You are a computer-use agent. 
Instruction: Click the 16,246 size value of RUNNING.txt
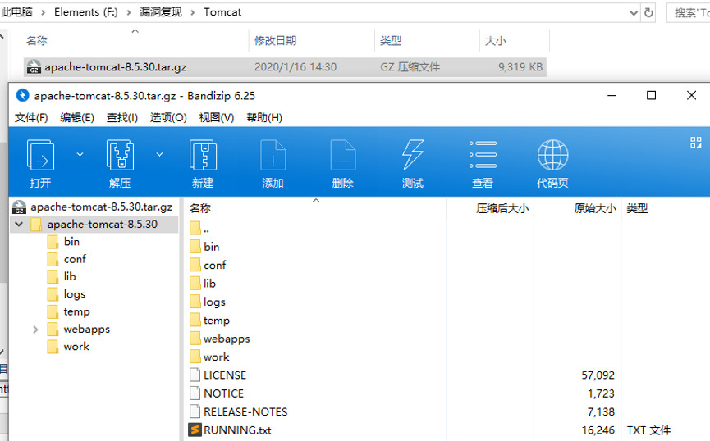coord(598,430)
